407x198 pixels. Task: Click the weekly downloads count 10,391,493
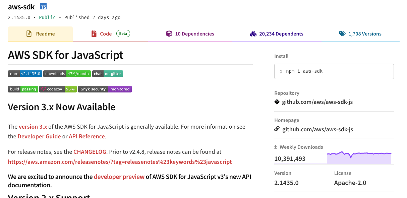click(290, 158)
